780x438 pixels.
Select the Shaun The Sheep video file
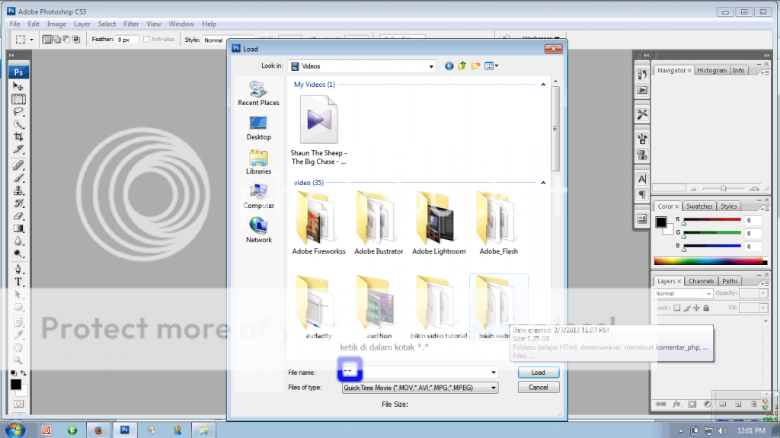pos(319,130)
